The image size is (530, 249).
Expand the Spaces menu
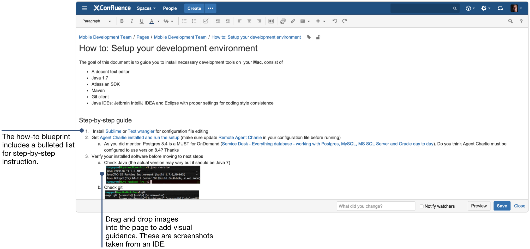point(146,8)
